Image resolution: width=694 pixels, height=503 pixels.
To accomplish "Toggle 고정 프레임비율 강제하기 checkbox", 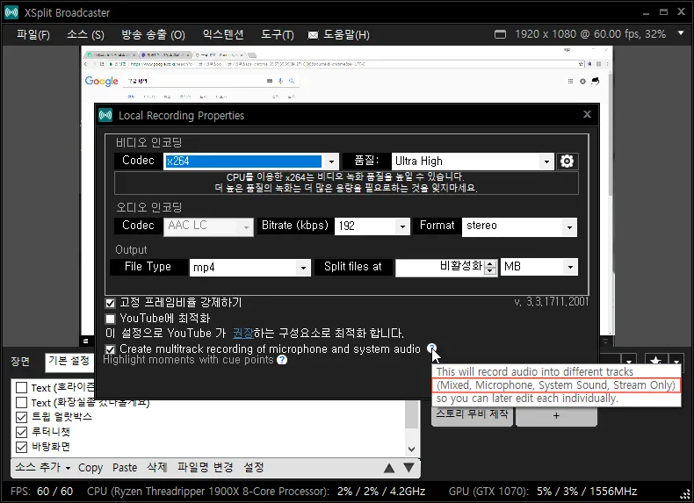I will coord(110,303).
